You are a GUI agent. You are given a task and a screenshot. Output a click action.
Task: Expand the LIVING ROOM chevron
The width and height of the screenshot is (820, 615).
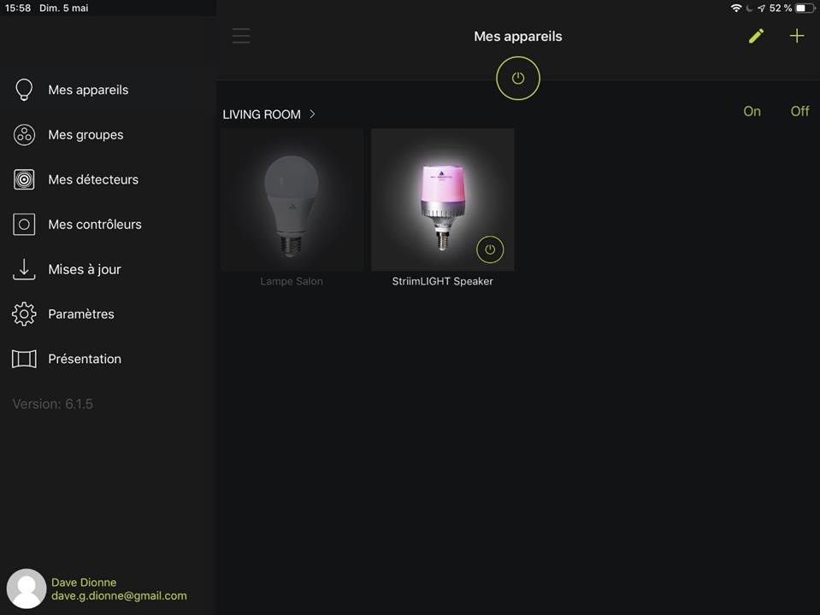pyautogui.click(x=312, y=114)
